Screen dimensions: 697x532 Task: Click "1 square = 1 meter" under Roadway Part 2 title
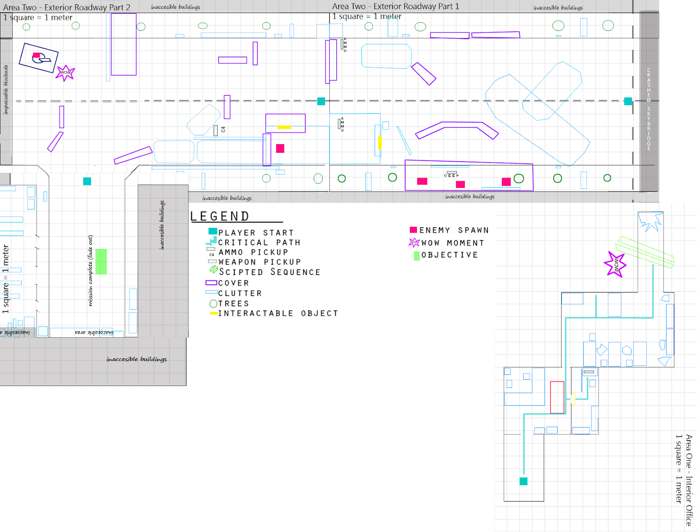tap(38, 17)
